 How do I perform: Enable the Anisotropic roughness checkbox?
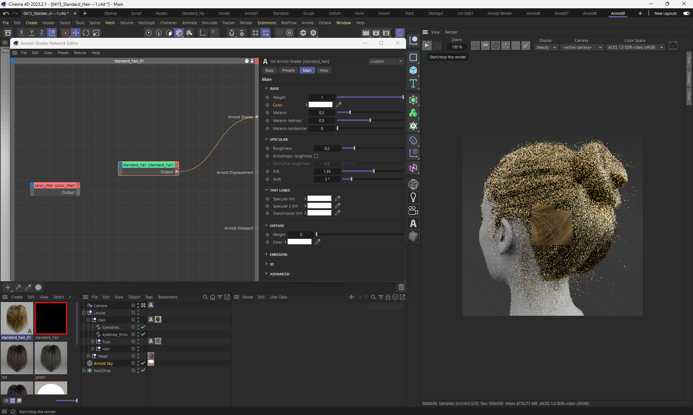(x=316, y=156)
